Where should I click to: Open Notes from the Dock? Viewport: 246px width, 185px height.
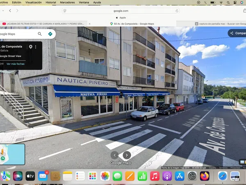point(68,176)
